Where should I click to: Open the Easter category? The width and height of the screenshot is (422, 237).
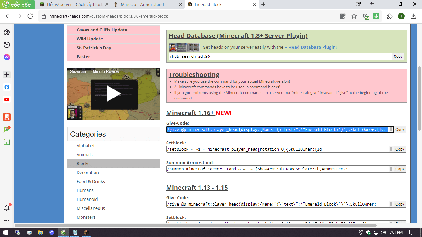click(x=83, y=57)
